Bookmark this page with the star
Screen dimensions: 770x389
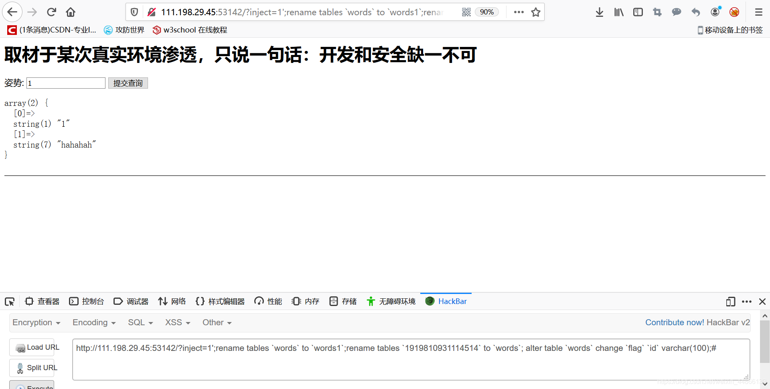click(x=536, y=12)
